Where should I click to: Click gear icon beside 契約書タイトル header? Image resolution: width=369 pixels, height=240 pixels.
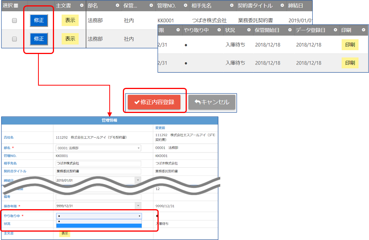click(x=282, y=6)
